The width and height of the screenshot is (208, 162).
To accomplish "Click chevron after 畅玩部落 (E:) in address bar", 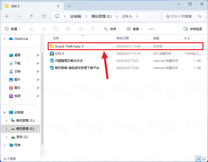I will 117,16.
